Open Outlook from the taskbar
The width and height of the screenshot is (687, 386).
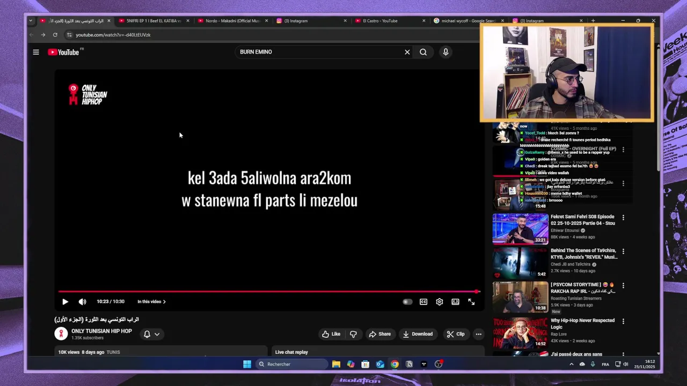click(380, 364)
